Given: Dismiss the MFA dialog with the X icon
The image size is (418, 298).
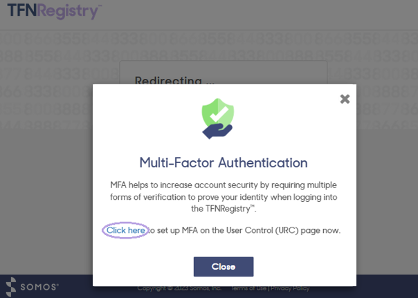Looking at the screenshot, I should [x=345, y=99].
